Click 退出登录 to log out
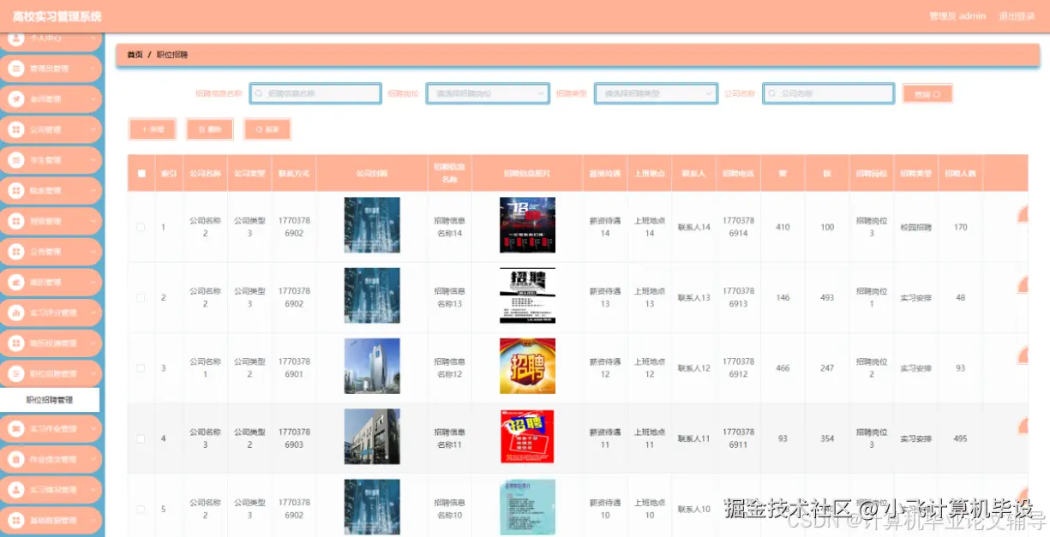The image size is (1050, 537). click(1017, 16)
